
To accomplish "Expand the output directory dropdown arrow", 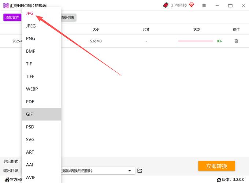I will tap(130, 171).
